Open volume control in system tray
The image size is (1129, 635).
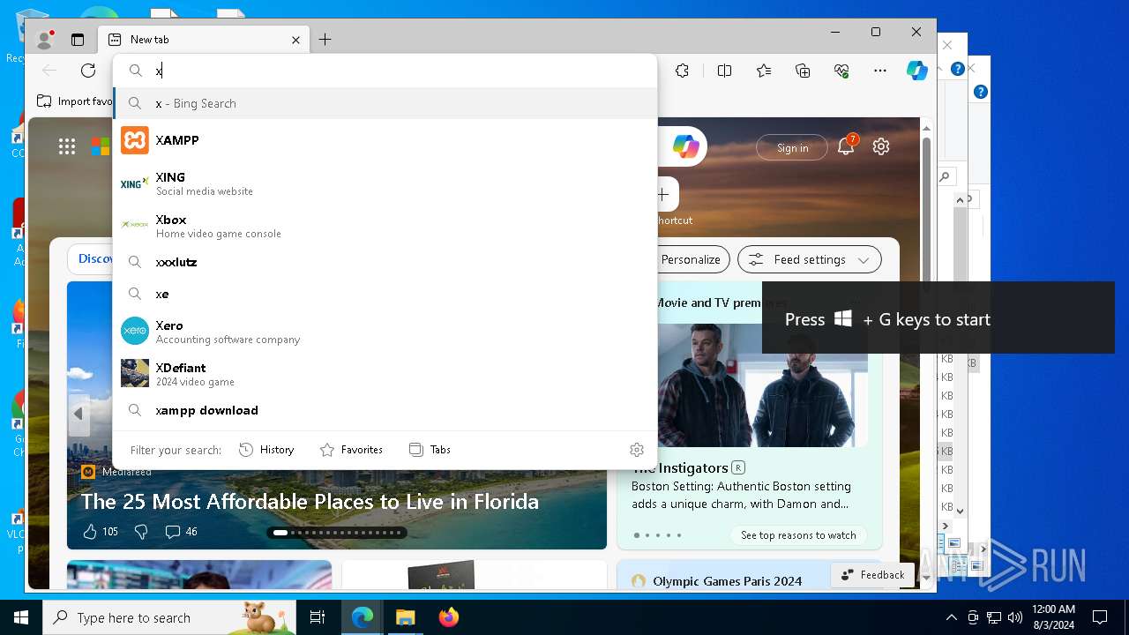(1015, 617)
